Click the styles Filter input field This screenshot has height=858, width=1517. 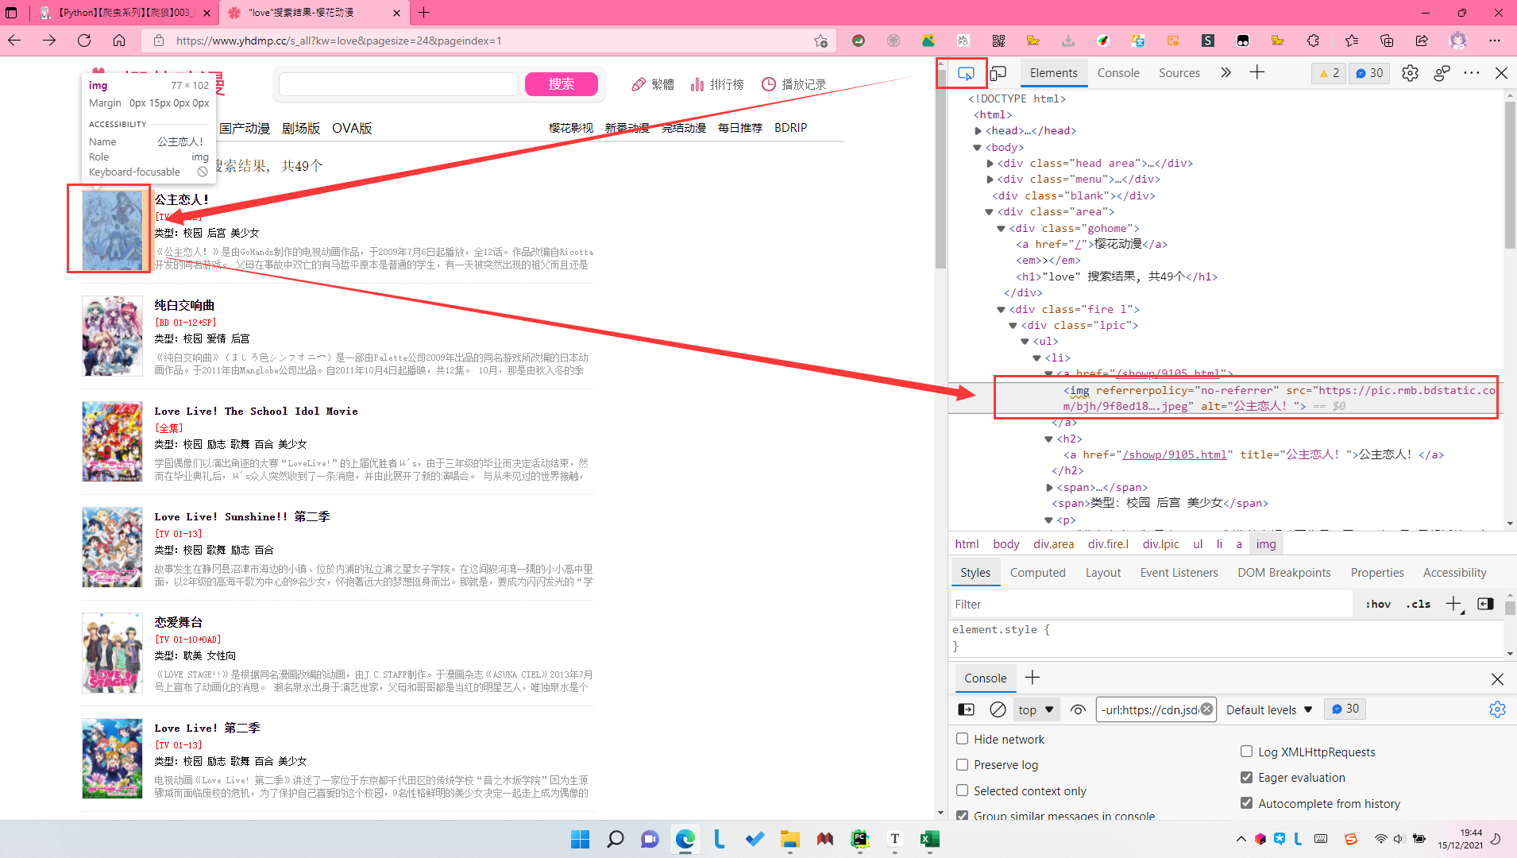tap(1152, 604)
